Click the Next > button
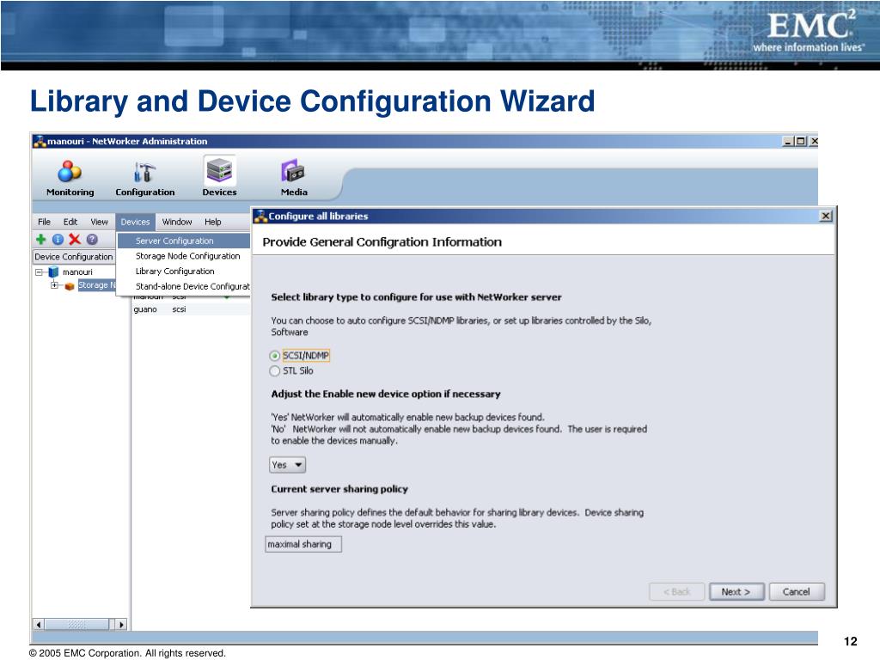This screenshot has height=660, width=880. (736, 591)
